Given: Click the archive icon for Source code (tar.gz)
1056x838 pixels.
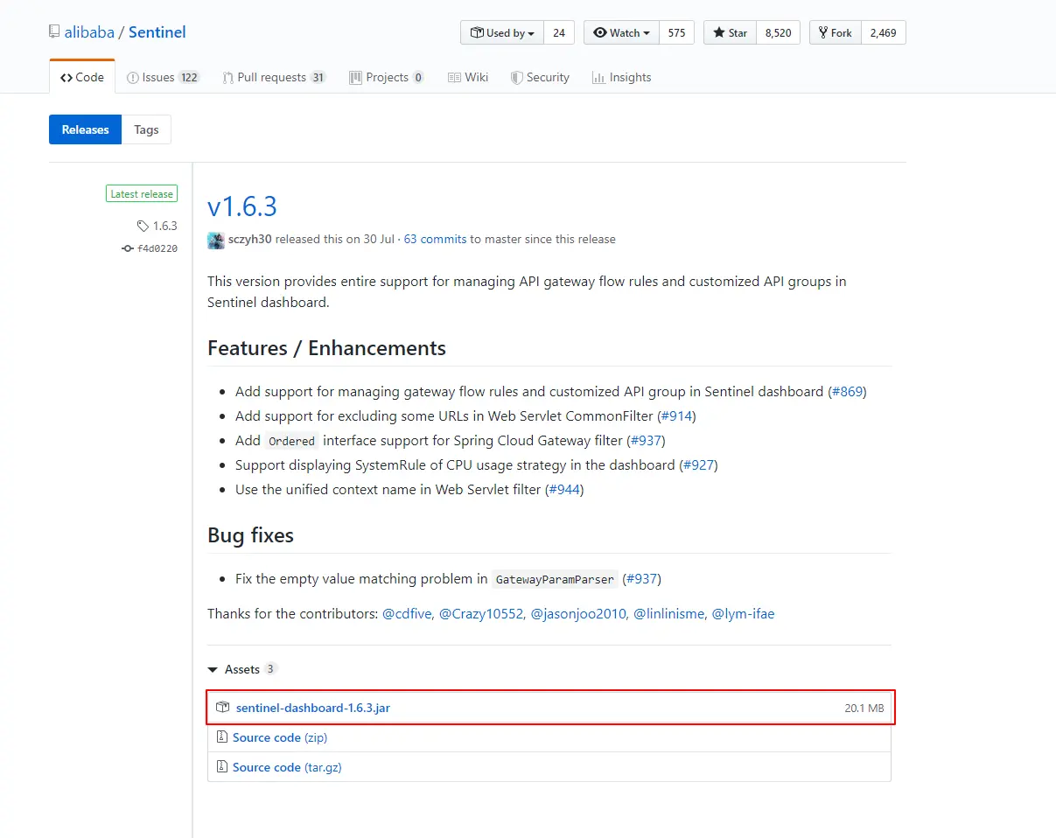Looking at the screenshot, I should tap(222, 767).
